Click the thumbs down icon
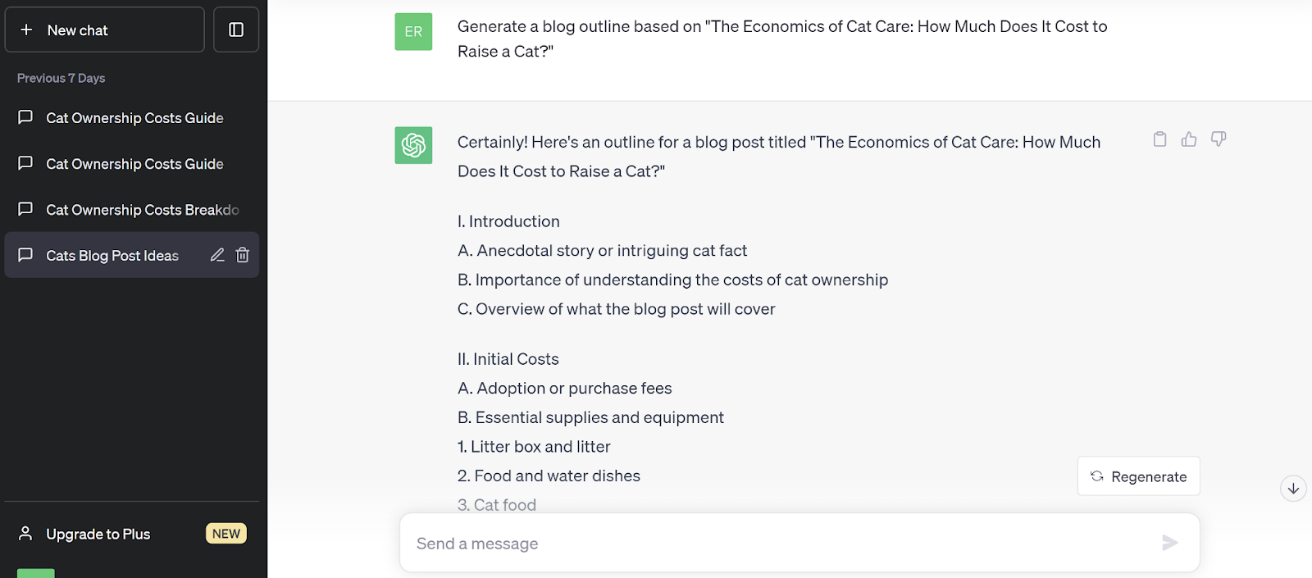The height and width of the screenshot is (578, 1312). click(1219, 139)
